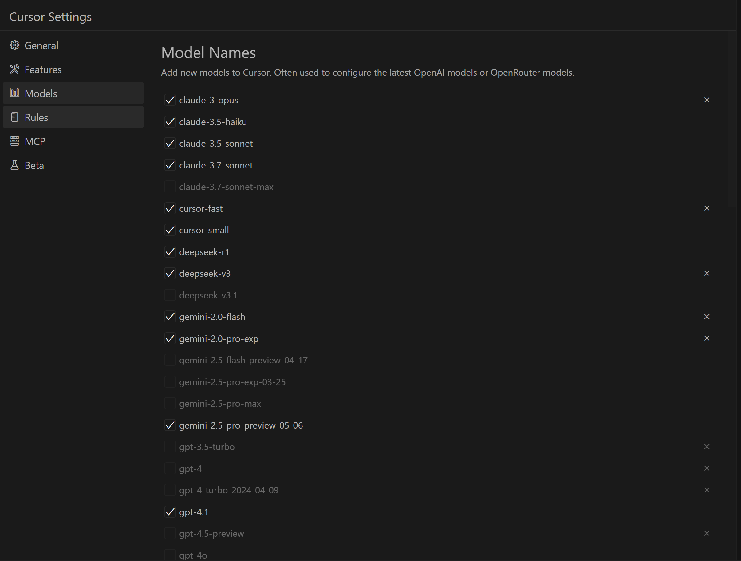Uncheck the cursor-fast checkbox
Image resolution: width=741 pixels, height=561 pixels.
[170, 208]
